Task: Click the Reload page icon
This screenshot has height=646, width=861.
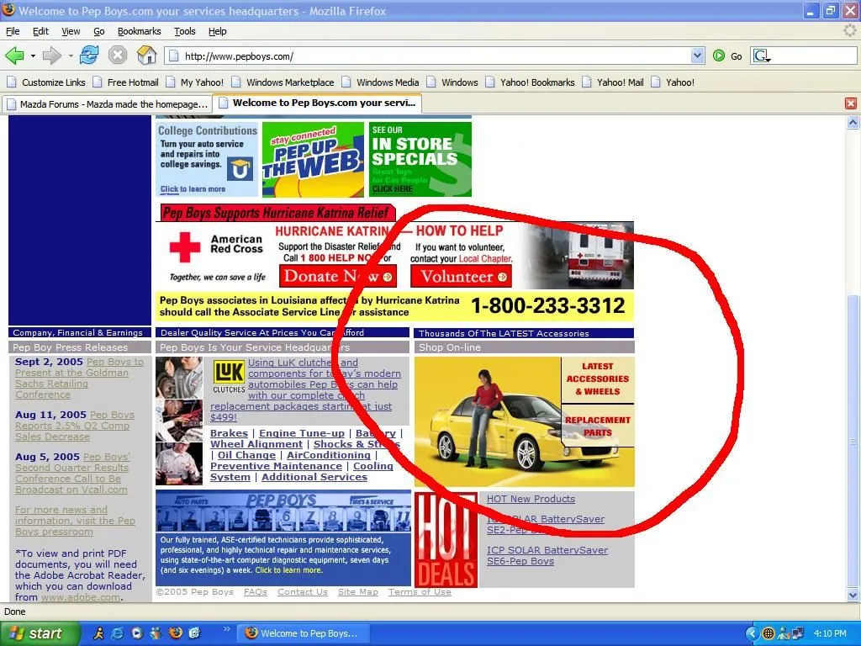Action: tap(89, 56)
